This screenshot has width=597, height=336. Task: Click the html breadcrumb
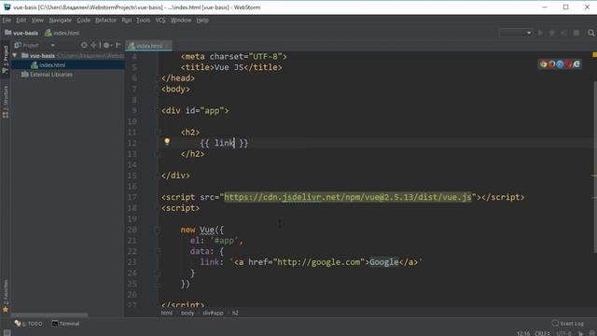click(x=166, y=314)
